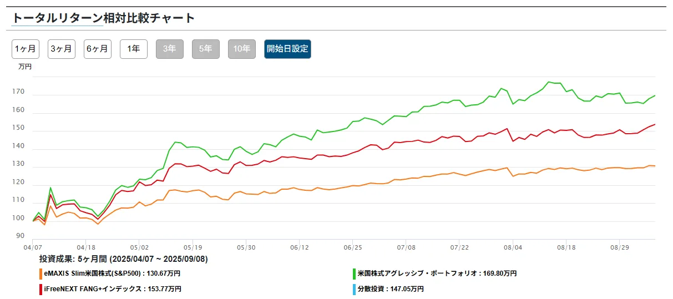Choose the 1年 period button
673x299 pixels.
coord(134,49)
